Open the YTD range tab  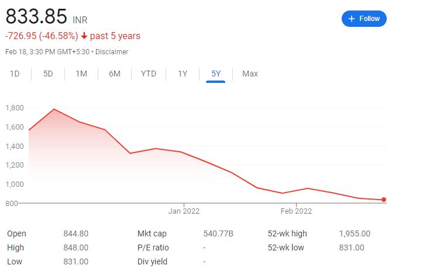[149, 74]
